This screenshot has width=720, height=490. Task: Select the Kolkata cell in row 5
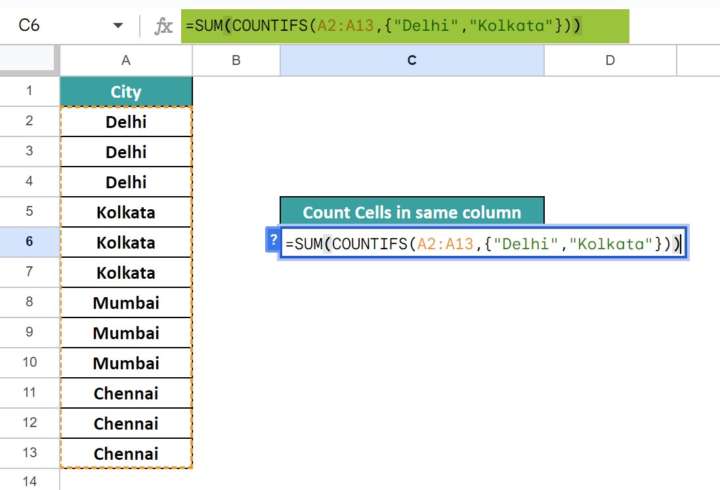click(x=126, y=213)
